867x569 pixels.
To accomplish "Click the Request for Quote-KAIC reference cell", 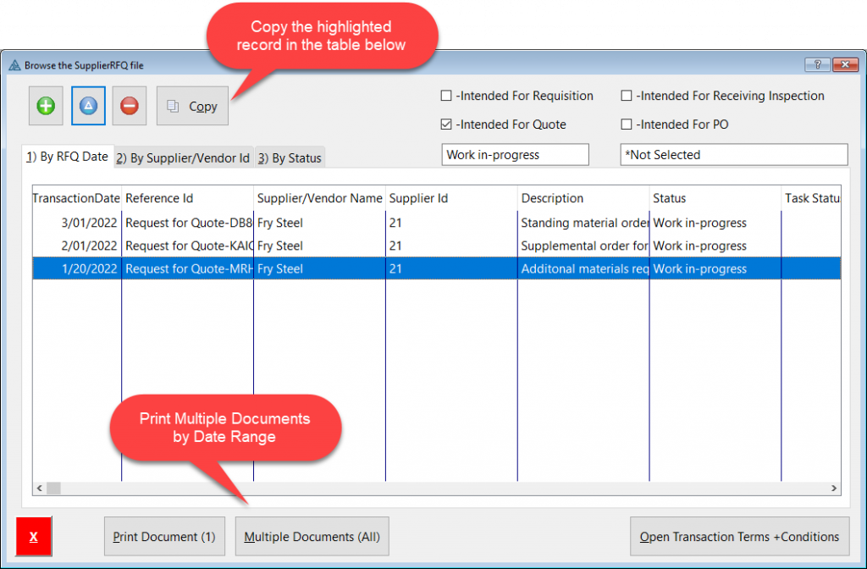I will (x=188, y=246).
